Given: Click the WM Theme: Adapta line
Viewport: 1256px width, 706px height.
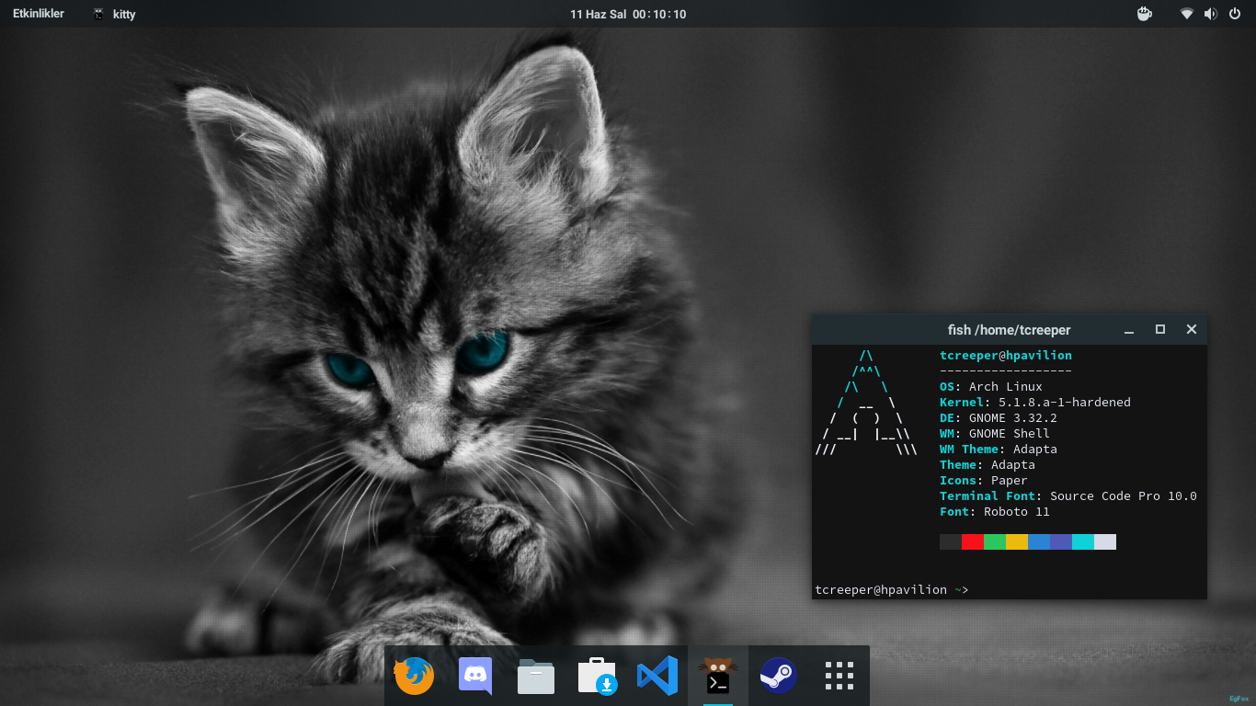Looking at the screenshot, I should tap(999, 450).
